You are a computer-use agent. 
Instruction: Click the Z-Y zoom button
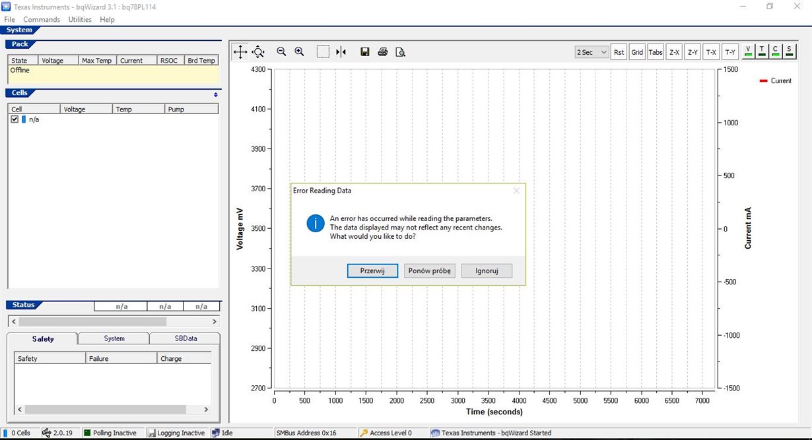pyautogui.click(x=693, y=52)
